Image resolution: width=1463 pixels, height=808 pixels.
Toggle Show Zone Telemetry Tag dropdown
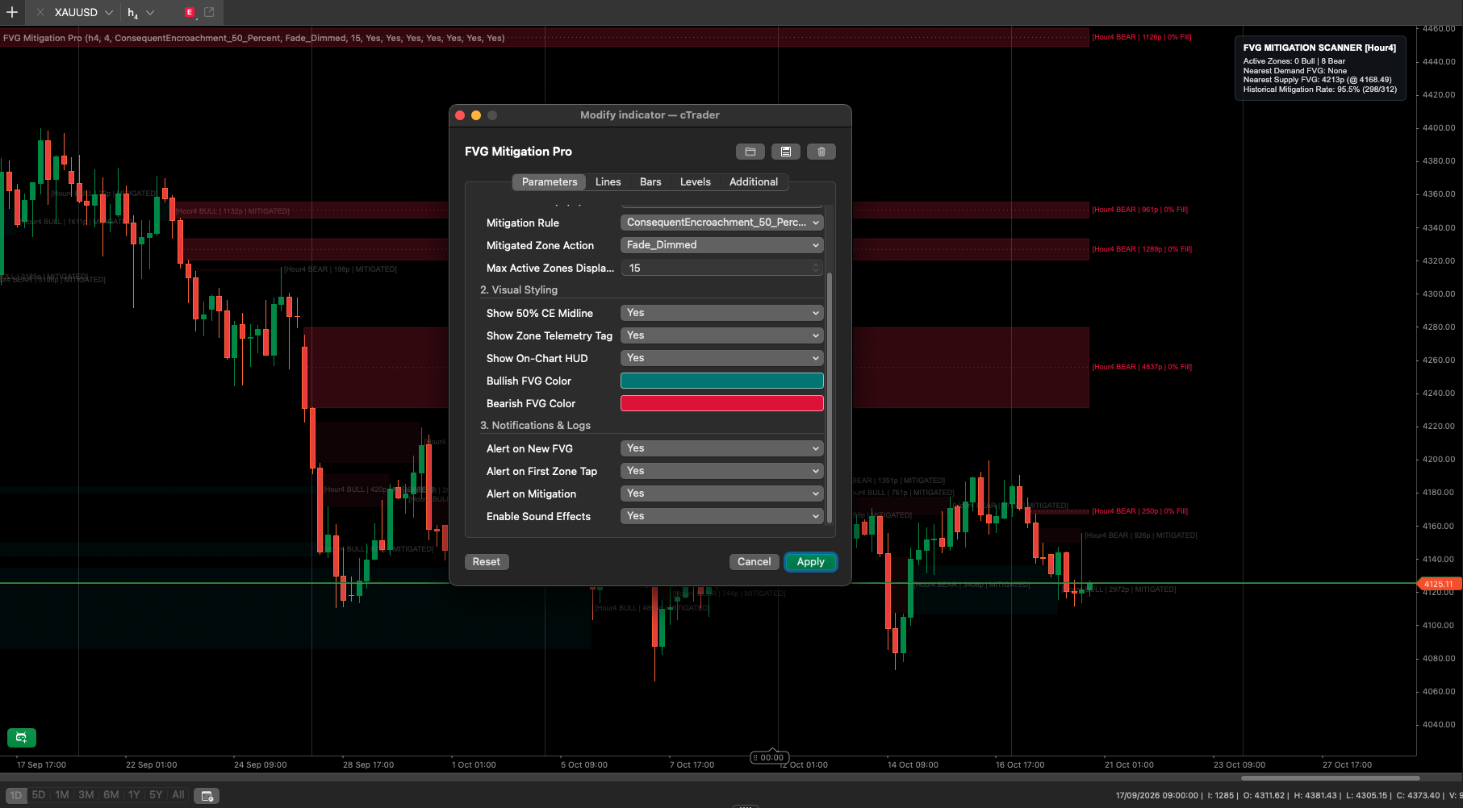click(x=721, y=335)
